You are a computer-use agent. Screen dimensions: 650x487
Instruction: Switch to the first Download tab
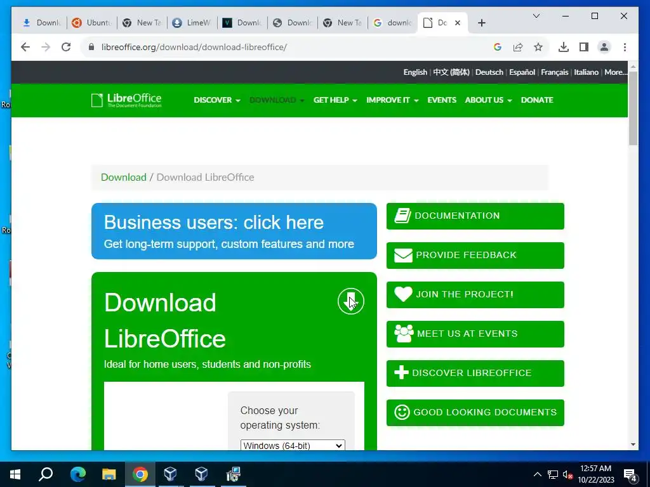[x=41, y=23]
